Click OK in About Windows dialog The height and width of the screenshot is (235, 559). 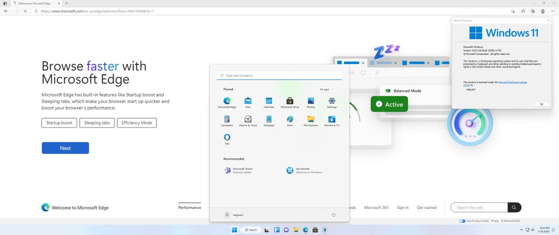point(541,104)
